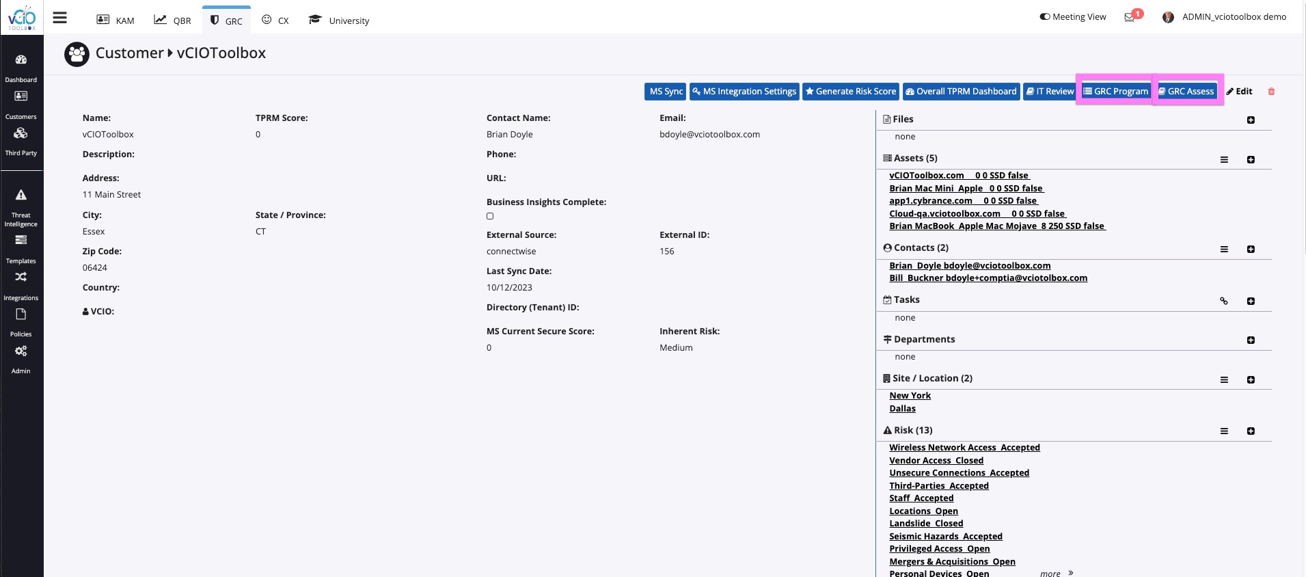Image resolution: width=1306 pixels, height=577 pixels.
Task: Open Vendor Access Closed risk
Action: click(936, 461)
